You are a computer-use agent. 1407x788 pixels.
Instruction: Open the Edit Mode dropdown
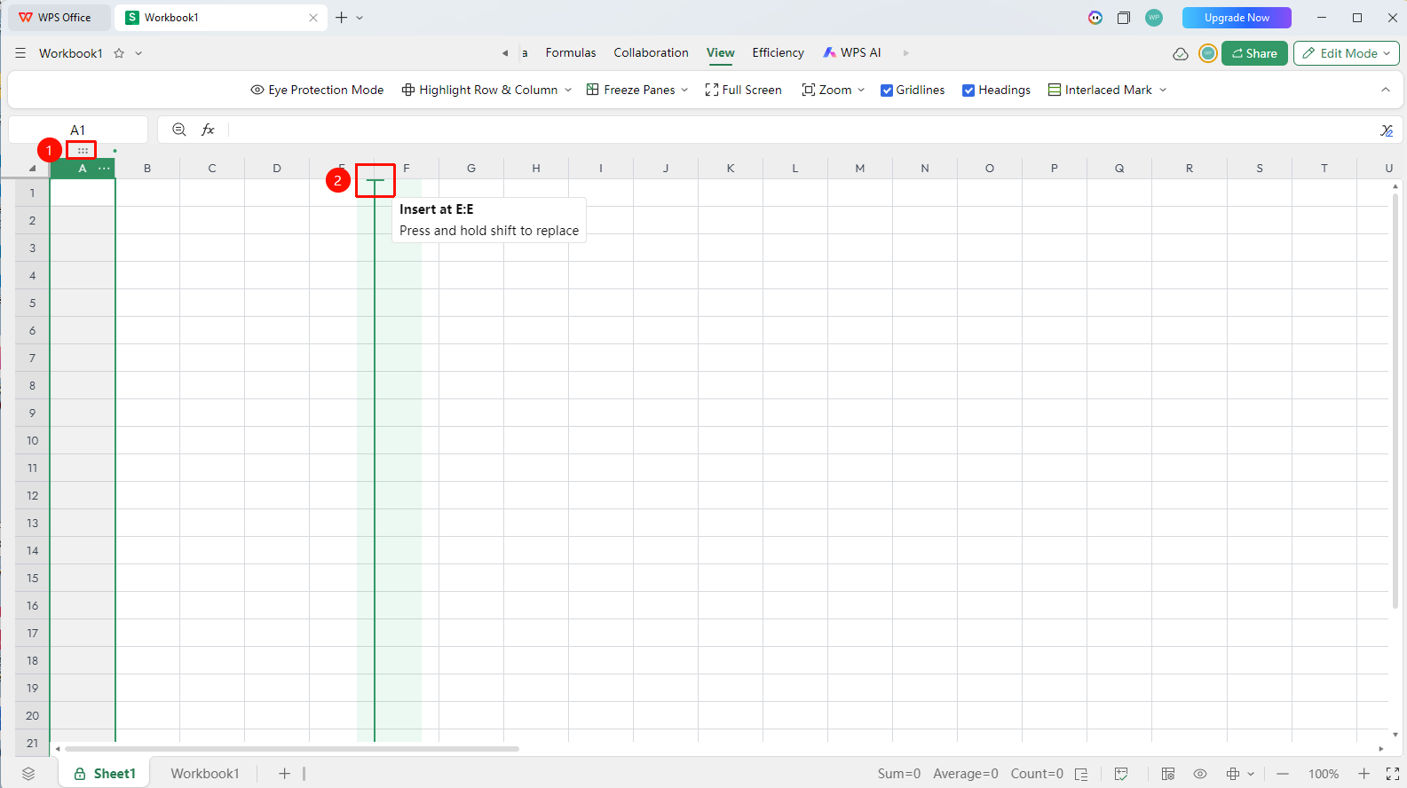coord(1347,53)
